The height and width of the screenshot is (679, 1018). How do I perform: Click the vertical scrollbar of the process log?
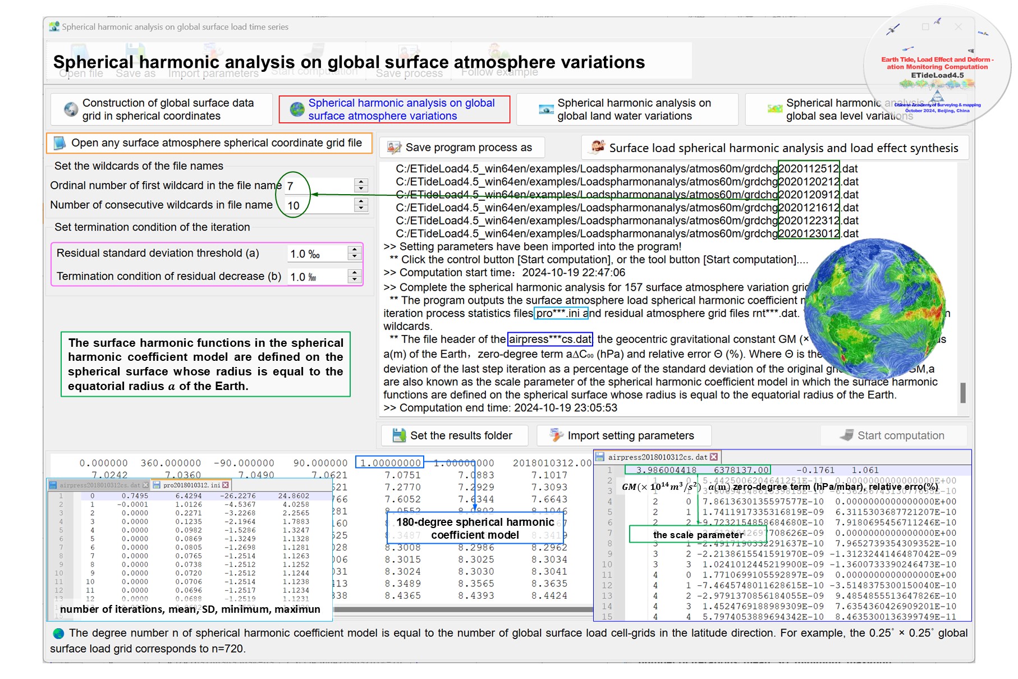[962, 392]
